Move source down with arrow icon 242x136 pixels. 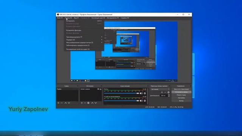[x=96, y=103]
